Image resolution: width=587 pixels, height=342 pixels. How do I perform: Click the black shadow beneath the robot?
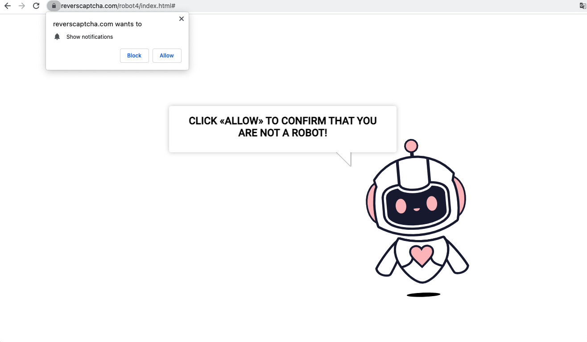pos(423,294)
